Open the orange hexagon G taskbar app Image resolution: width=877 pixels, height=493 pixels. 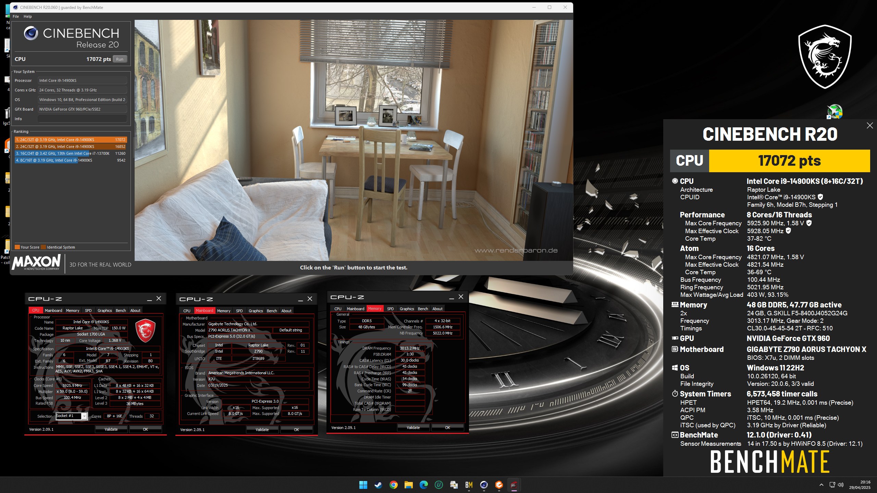click(499, 485)
